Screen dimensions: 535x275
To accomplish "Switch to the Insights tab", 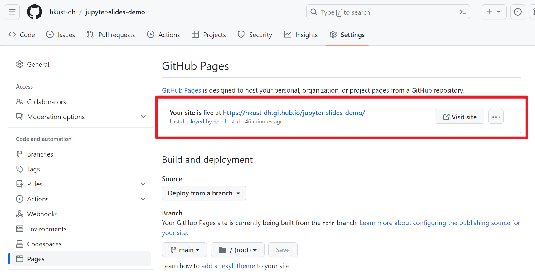I will pos(301,35).
